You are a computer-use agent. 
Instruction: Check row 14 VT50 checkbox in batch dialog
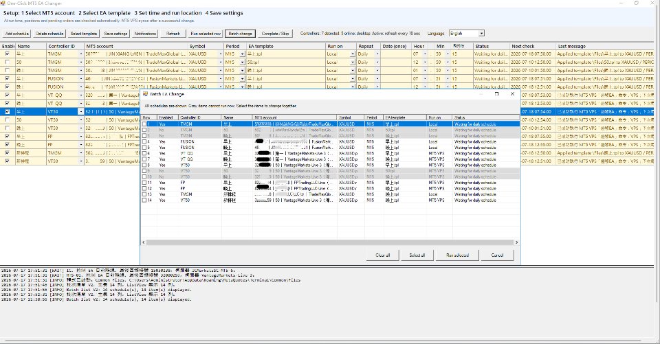point(144,200)
